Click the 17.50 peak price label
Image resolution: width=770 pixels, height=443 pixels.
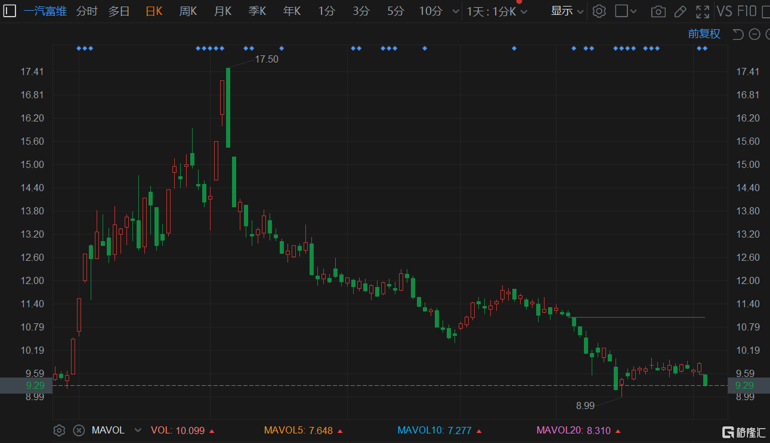pyautogui.click(x=267, y=59)
